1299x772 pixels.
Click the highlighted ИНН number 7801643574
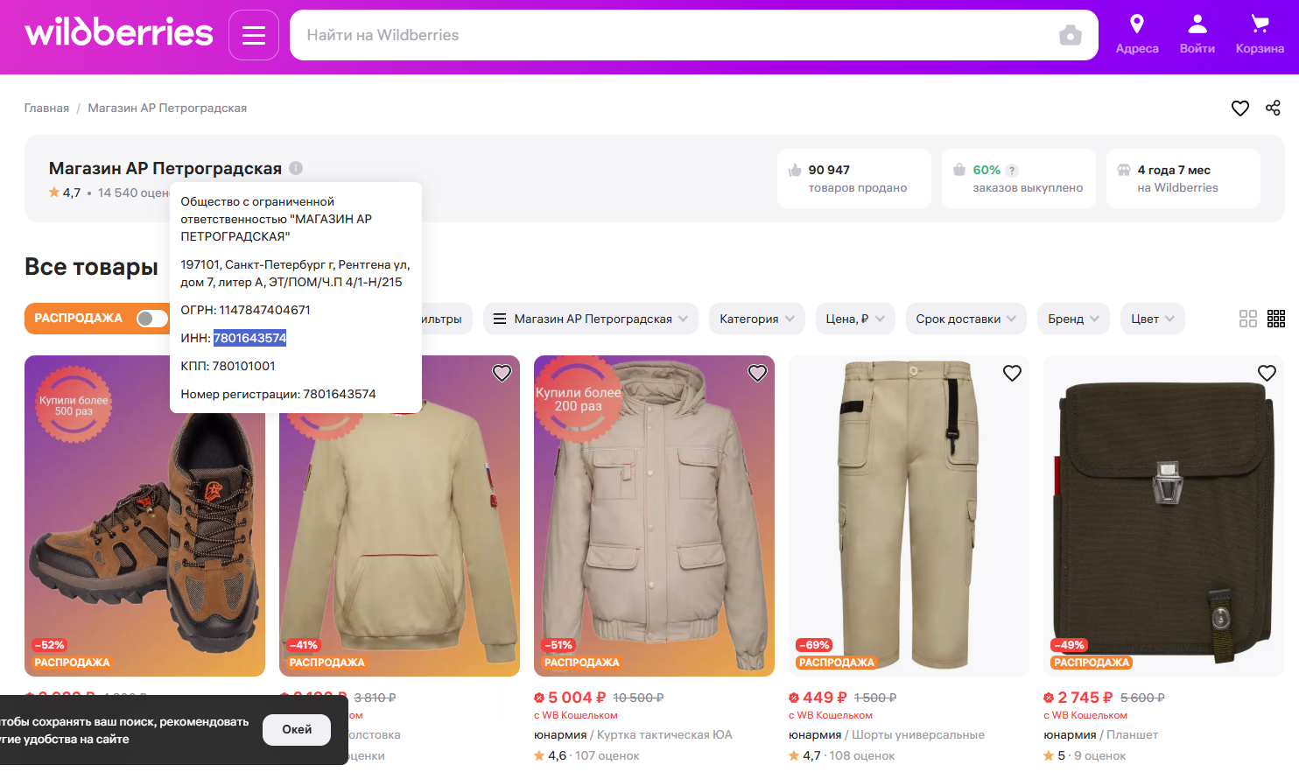point(249,338)
